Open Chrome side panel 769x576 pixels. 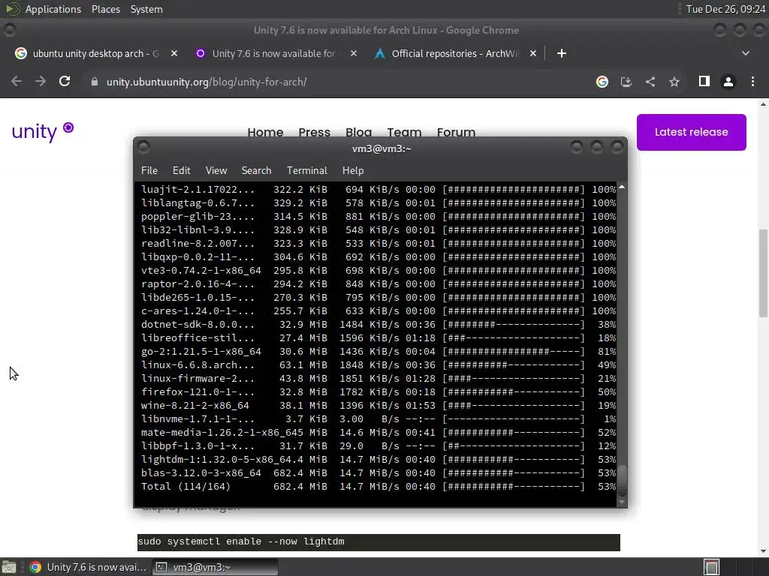704,81
